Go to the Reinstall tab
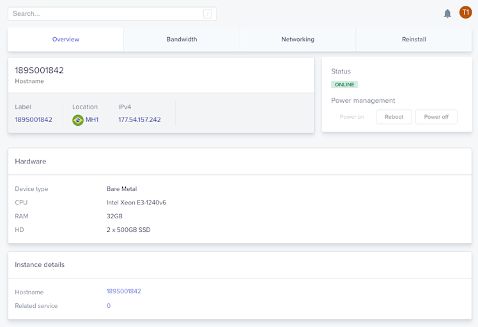The width and height of the screenshot is (478, 327). pyautogui.click(x=414, y=40)
